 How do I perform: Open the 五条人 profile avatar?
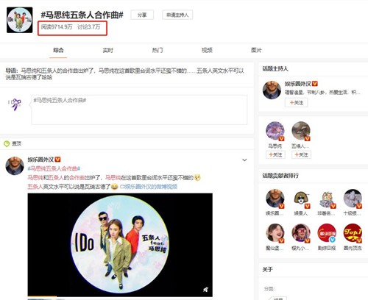[301, 131]
